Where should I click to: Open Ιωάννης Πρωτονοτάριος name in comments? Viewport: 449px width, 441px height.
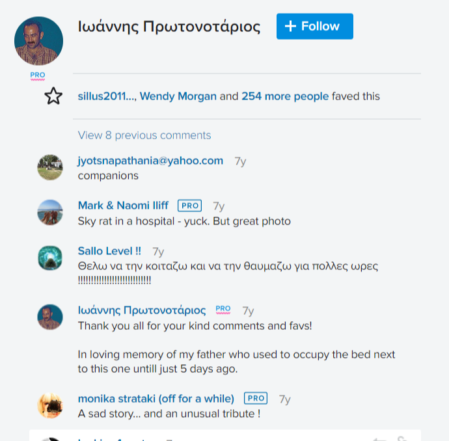pyautogui.click(x=142, y=310)
